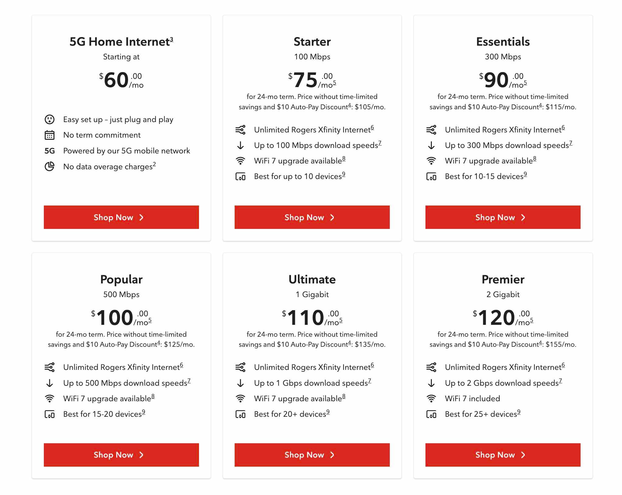The image size is (622, 495).
Task: Click the WiFi icon in Essentials plan
Action: pyautogui.click(x=431, y=161)
